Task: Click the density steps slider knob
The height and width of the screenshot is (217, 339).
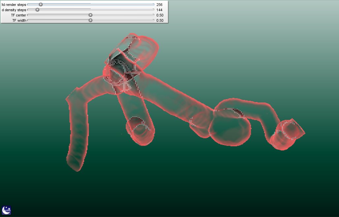Action: 37,10
